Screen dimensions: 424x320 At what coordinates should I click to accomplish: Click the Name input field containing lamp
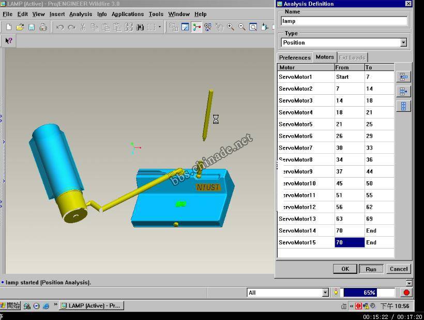point(344,21)
